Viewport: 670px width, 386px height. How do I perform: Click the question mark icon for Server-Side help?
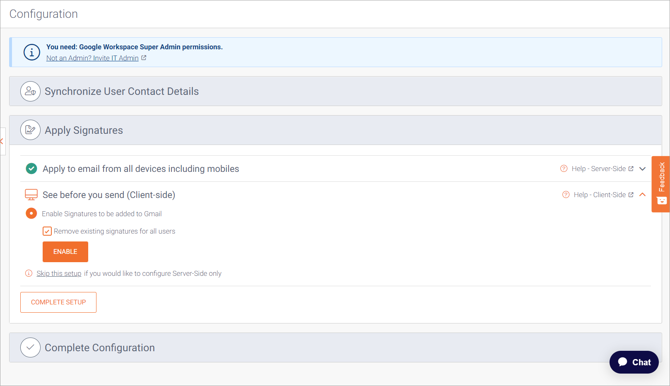(564, 169)
